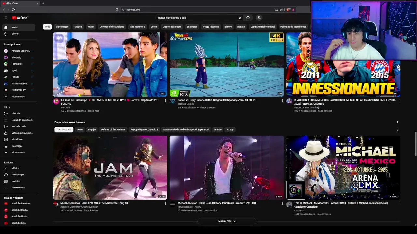Open YouTube Premium

point(18,203)
